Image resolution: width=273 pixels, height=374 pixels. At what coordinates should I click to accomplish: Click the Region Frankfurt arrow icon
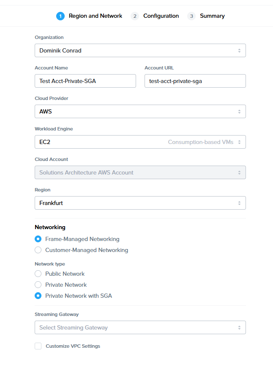(239, 203)
